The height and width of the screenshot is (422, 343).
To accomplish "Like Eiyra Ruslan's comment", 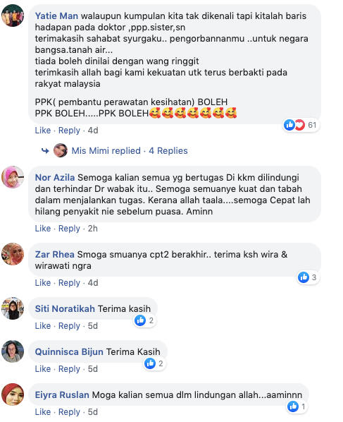I will [x=43, y=412].
